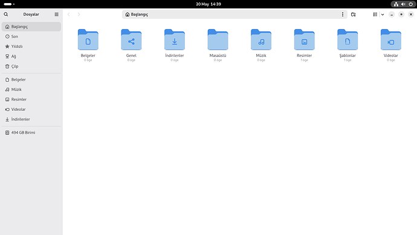The image size is (417, 235).
Task: Select Başlangıç in the sidebar
Action: point(31,27)
